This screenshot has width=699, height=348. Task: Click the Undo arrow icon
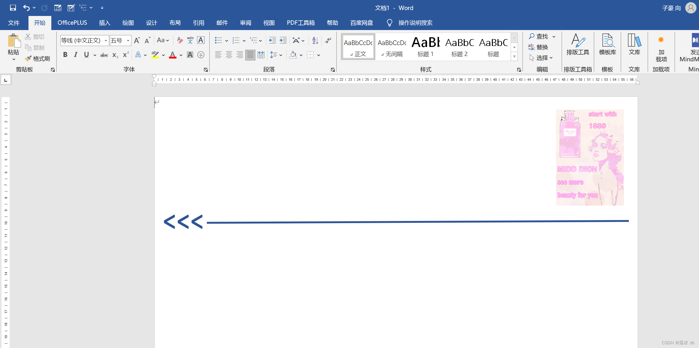tap(26, 8)
